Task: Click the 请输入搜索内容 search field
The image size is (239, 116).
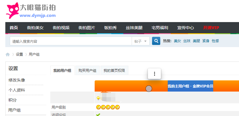Action: click(x=71, y=41)
